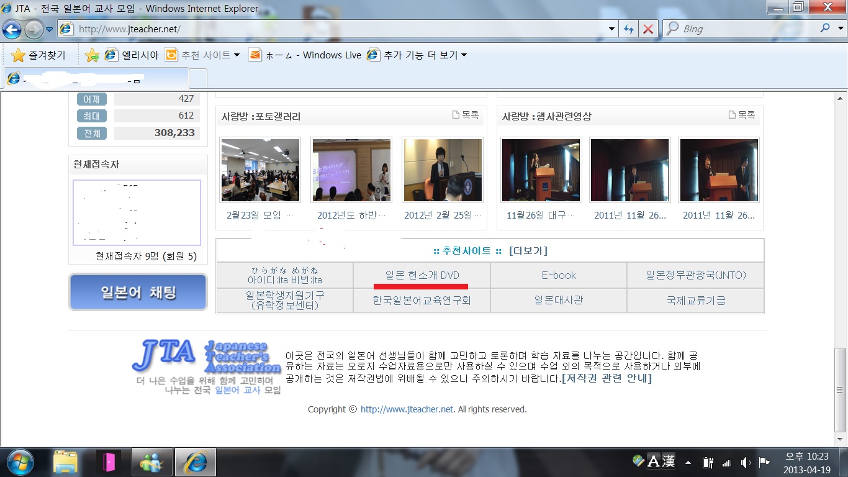
Task: Show hidden system tray icons arrow
Action: click(x=688, y=463)
